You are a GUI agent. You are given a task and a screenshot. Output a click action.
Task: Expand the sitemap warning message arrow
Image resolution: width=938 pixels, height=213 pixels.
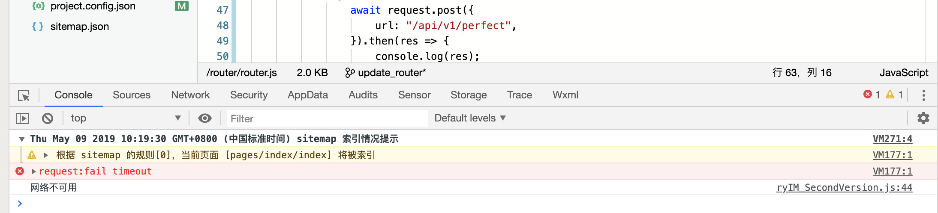(x=45, y=155)
